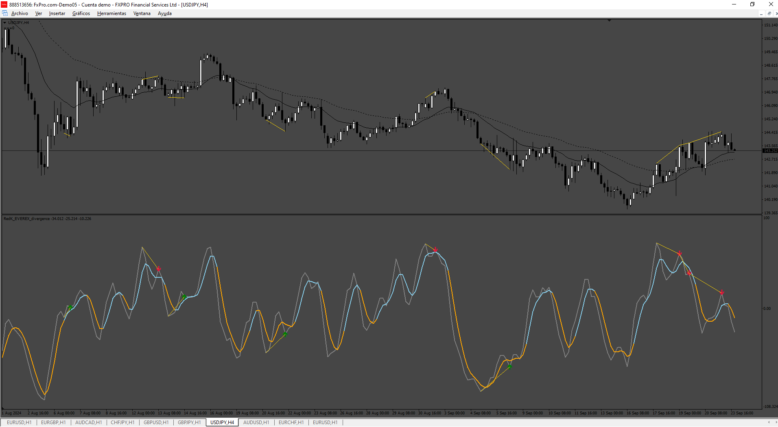Switch to the AUDCAD,H1 chart tab
The width and height of the screenshot is (778, 427).
tap(88, 423)
